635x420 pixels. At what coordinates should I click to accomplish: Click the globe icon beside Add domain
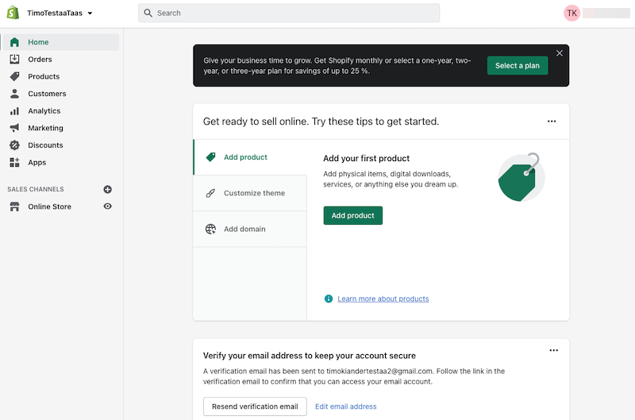pyautogui.click(x=210, y=229)
